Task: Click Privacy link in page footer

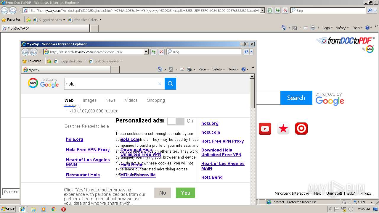Action: tap(366, 193)
